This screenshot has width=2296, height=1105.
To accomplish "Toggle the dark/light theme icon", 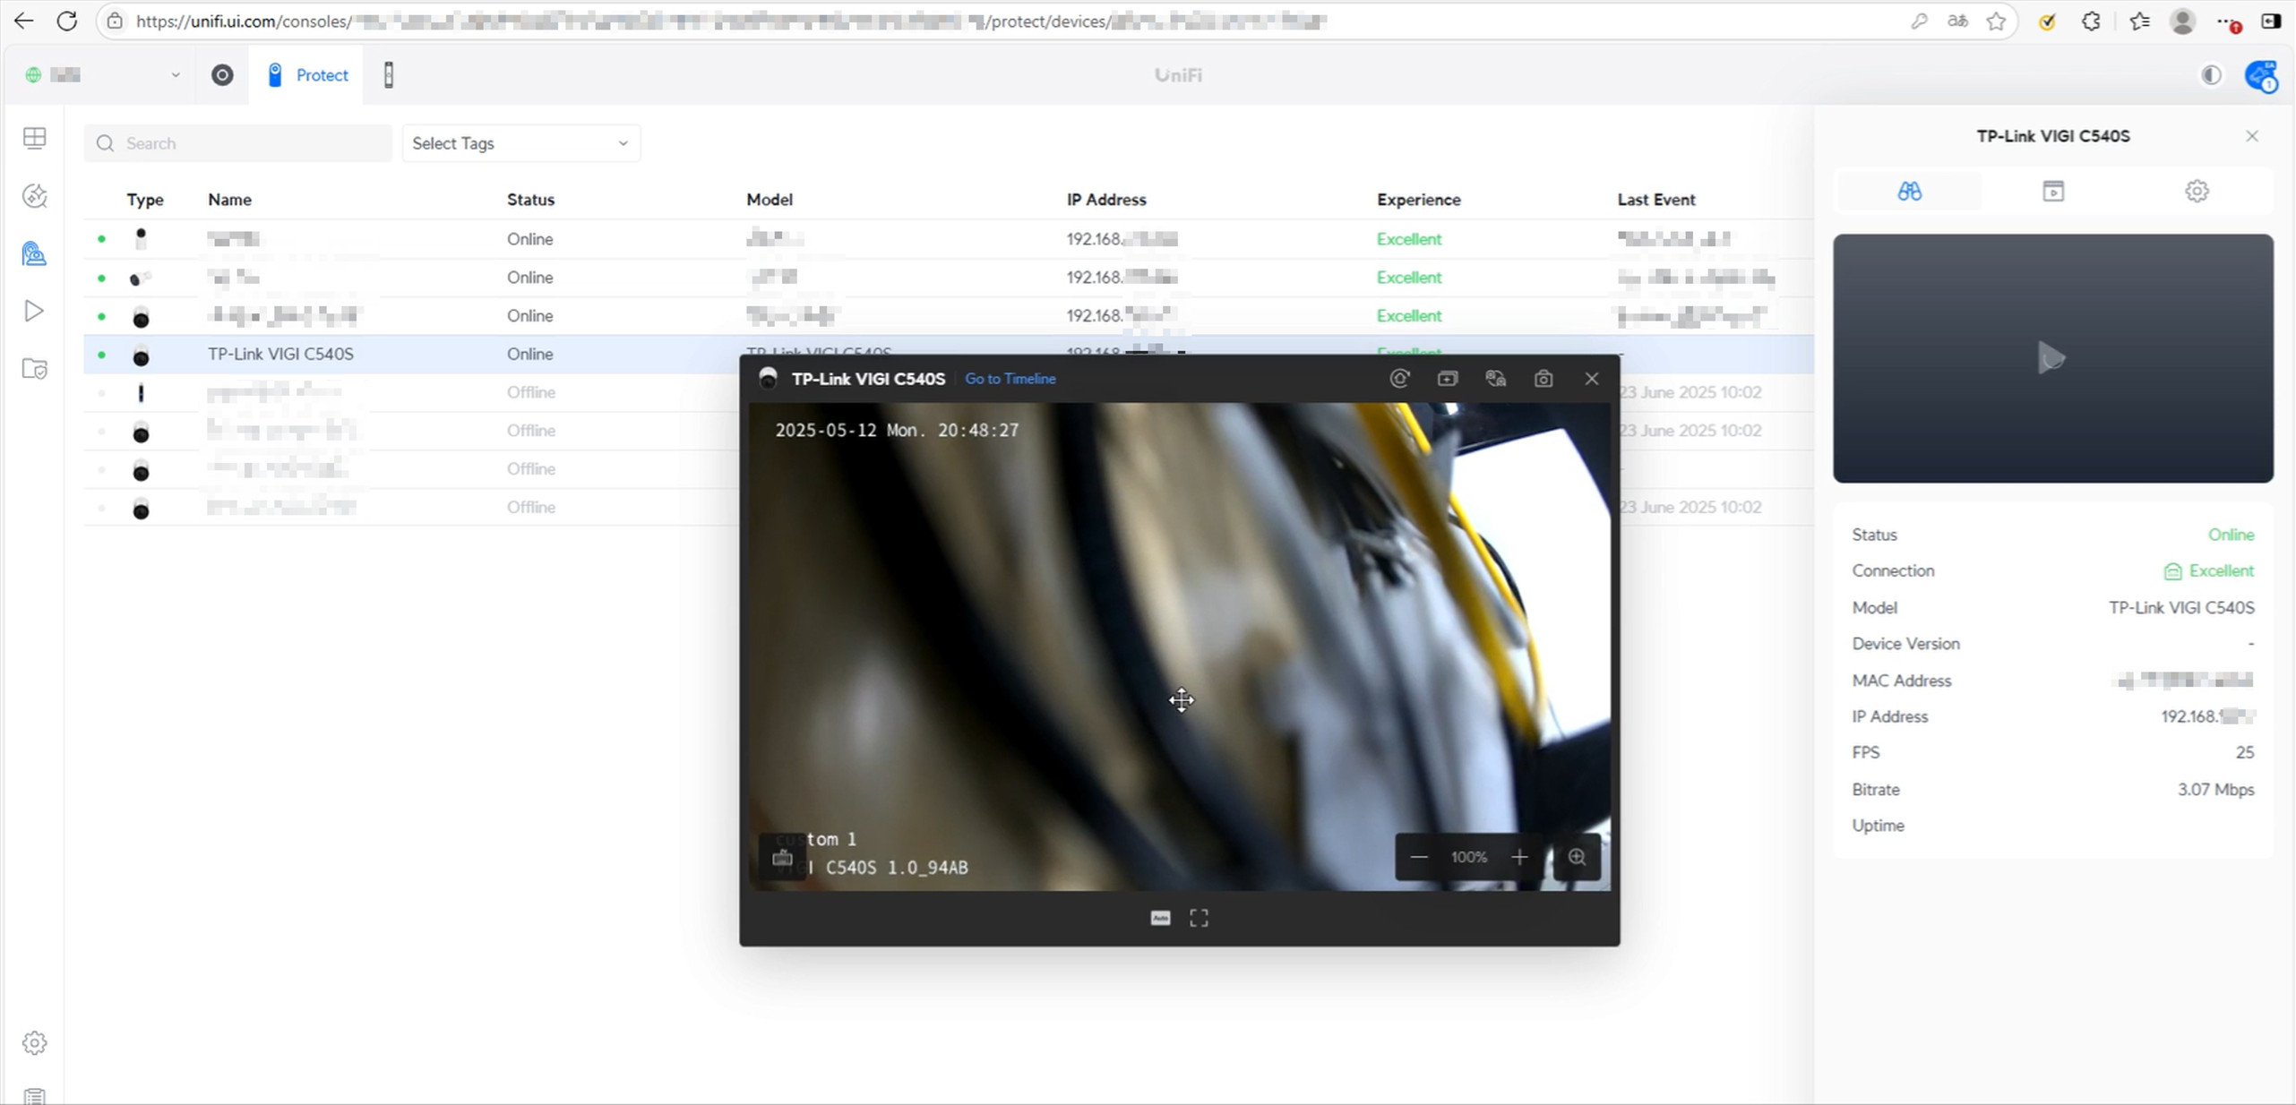I will point(2211,75).
